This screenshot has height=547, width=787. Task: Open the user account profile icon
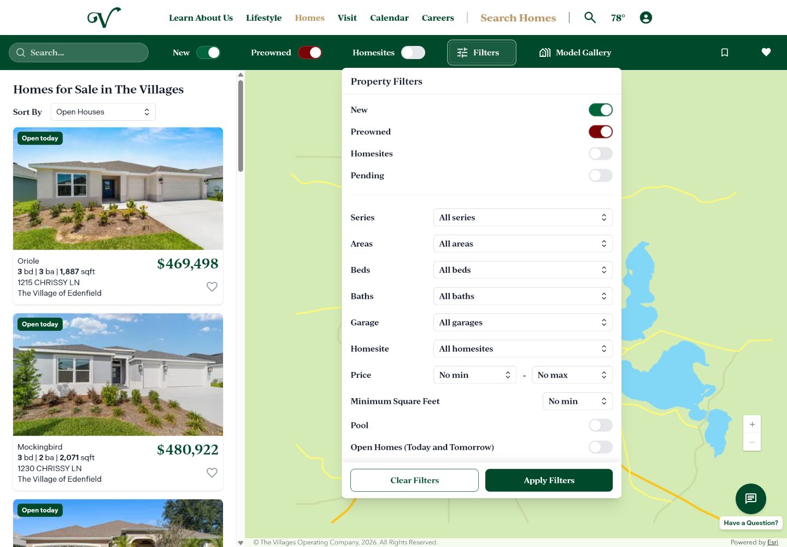646,18
